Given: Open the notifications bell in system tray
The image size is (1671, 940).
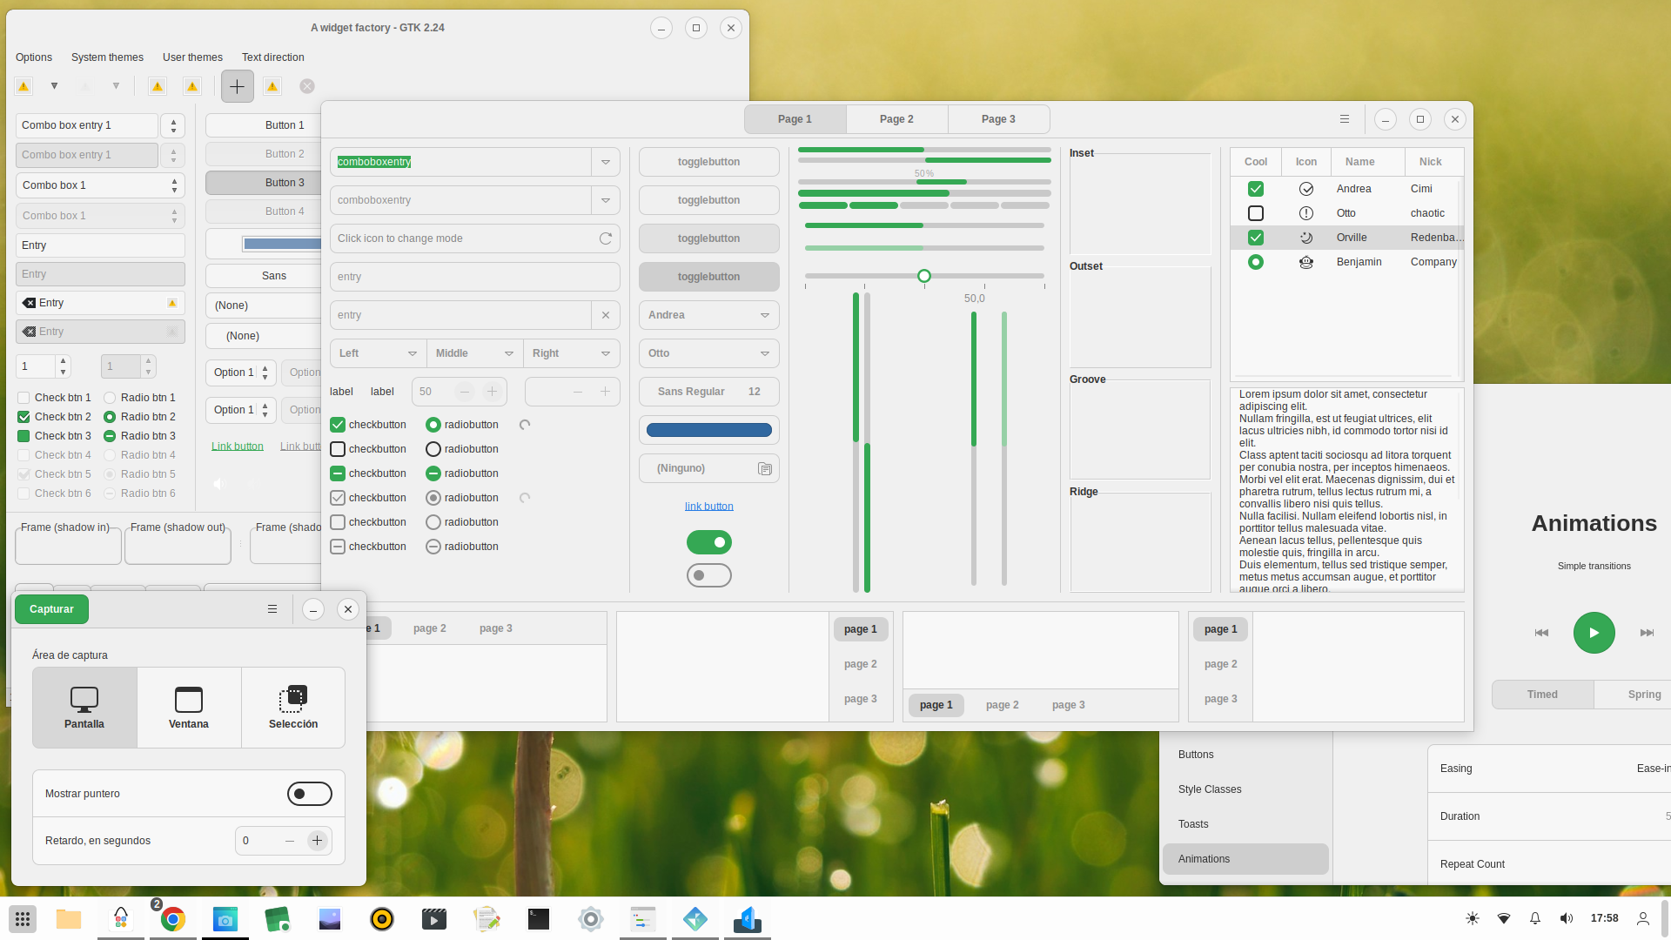Looking at the screenshot, I should pos(1535,918).
